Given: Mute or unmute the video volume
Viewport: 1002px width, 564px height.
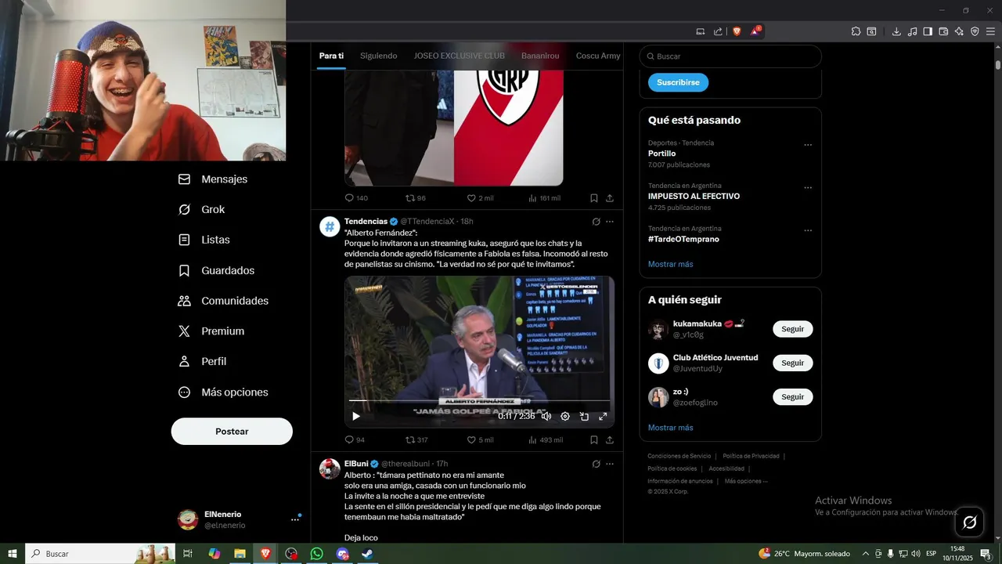Looking at the screenshot, I should click(546, 416).
